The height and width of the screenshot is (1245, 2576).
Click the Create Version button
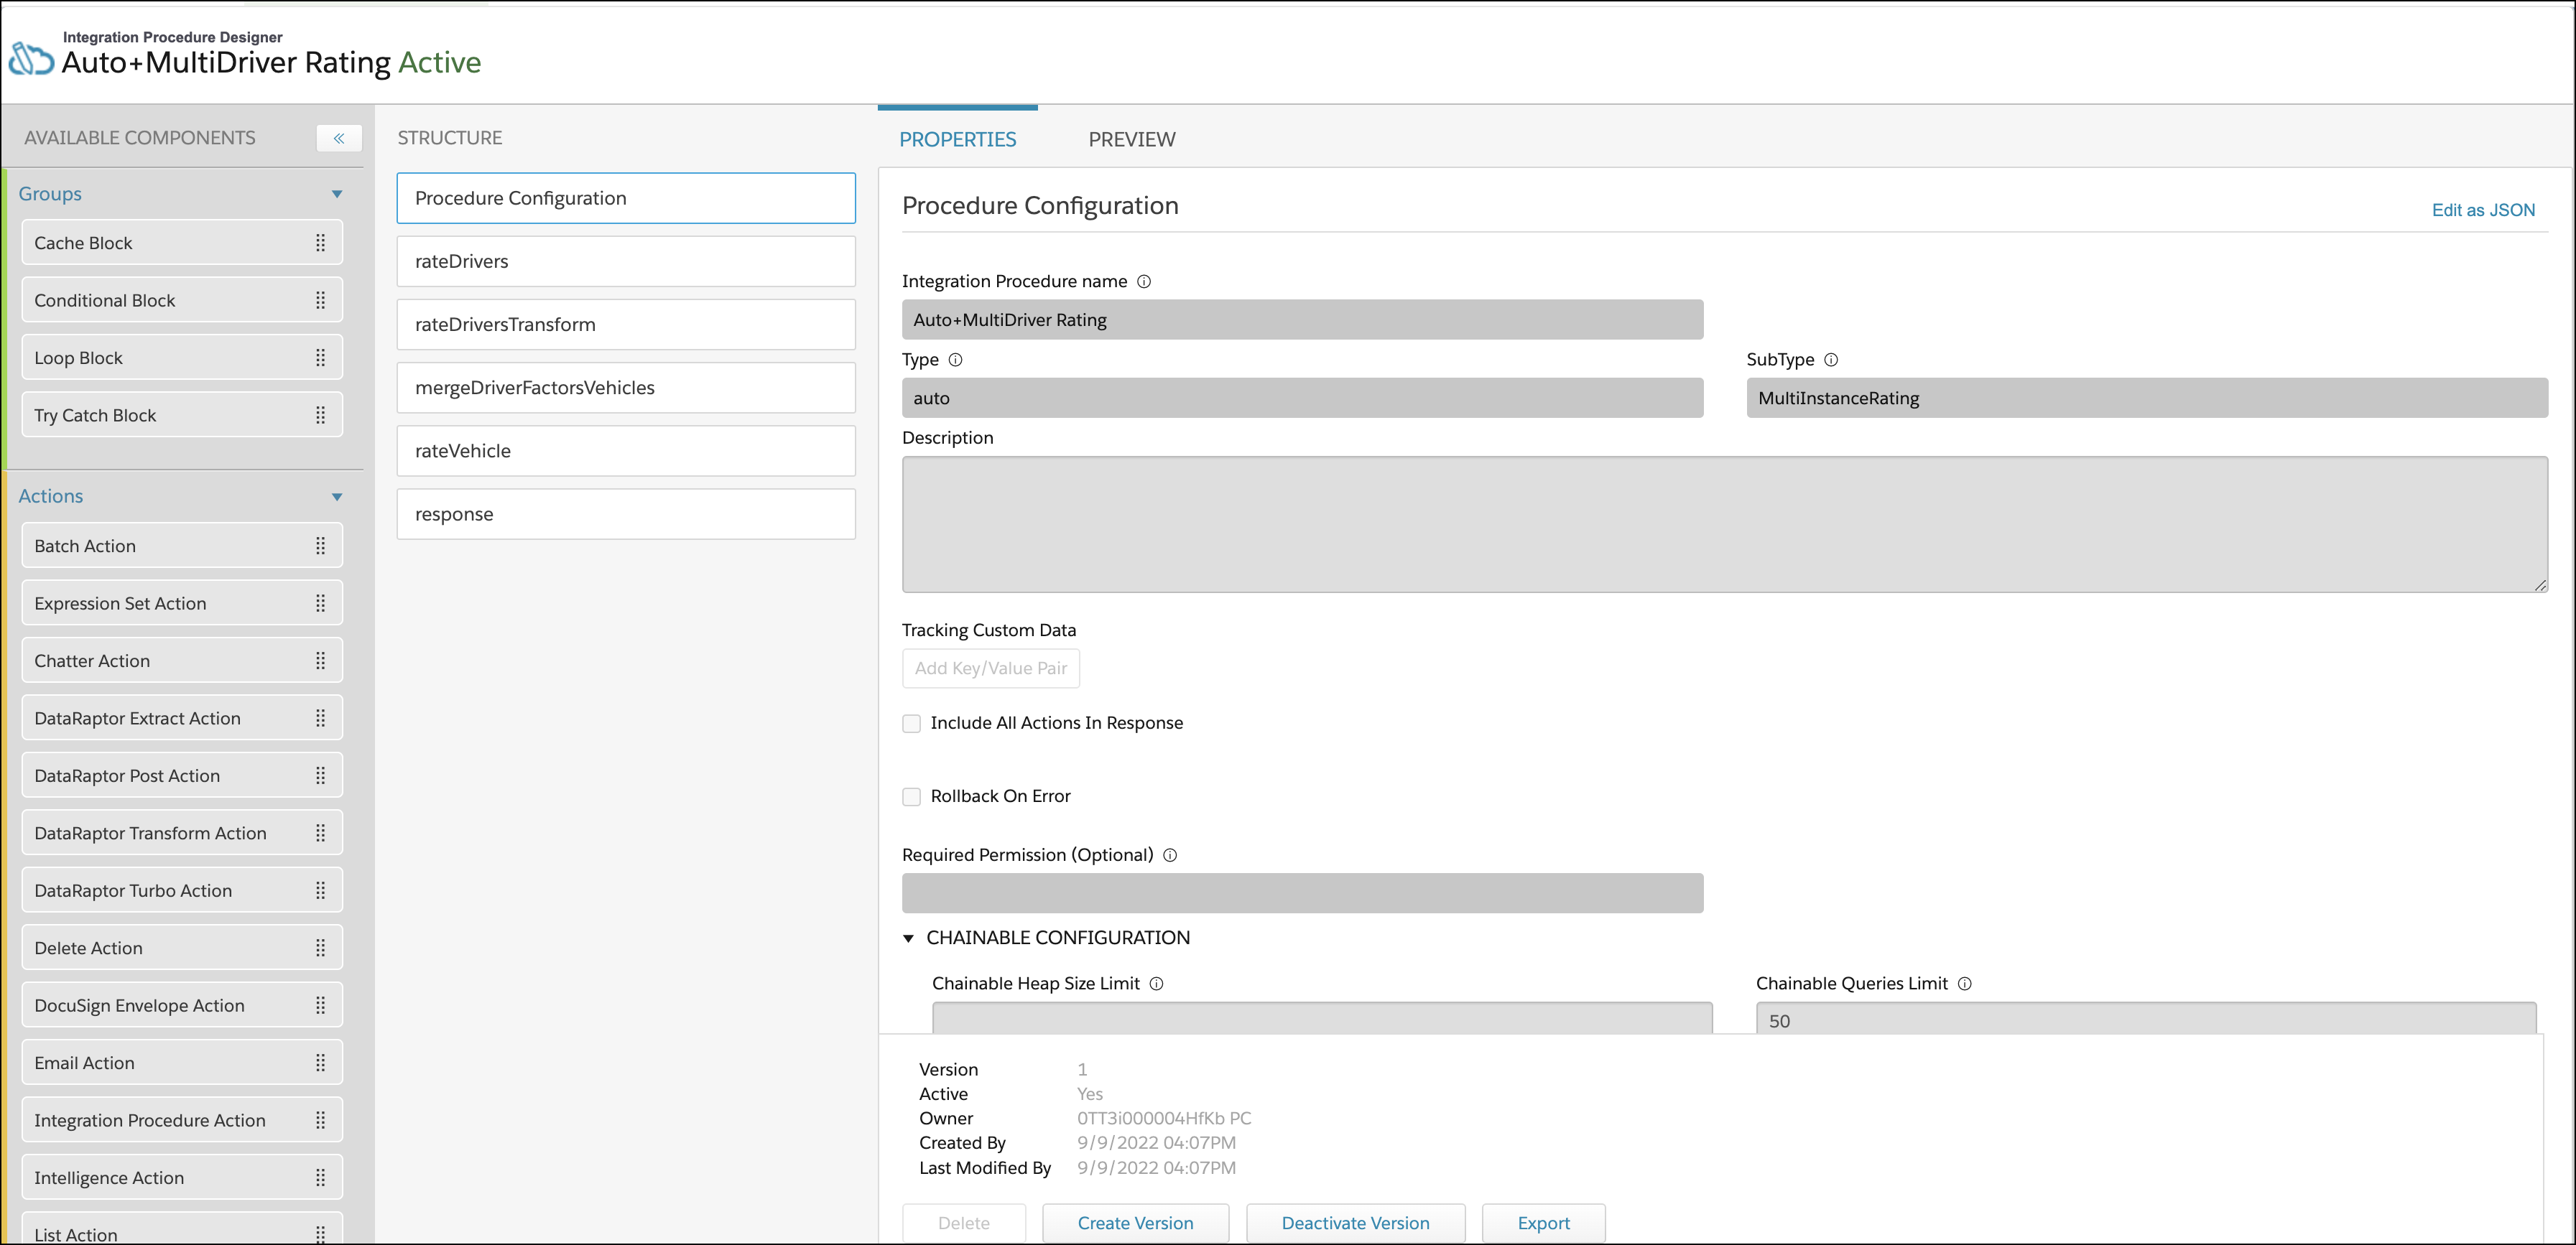pyautogui.click(x=1135, y=1223)
